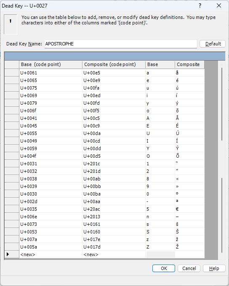Select the new row arrow indicator
Viewport: 229px width, 286px height.
pos(8,254)
